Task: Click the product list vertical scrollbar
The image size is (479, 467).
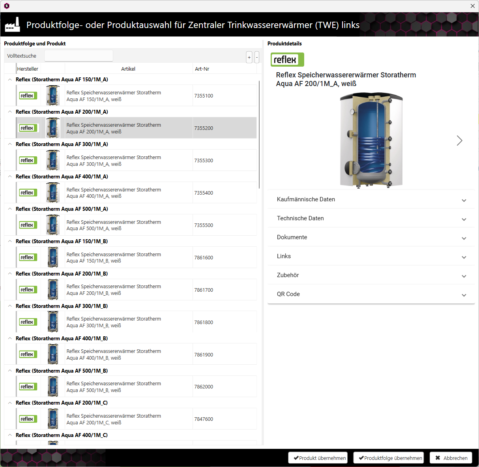Action: coord(259,134)
